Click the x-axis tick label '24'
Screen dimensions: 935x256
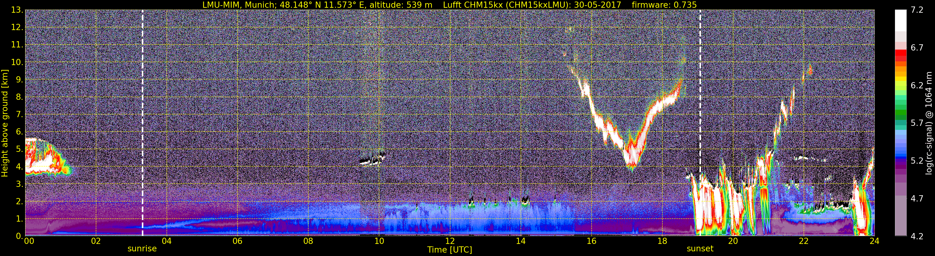pyautogui.click(x=874, y=241)
